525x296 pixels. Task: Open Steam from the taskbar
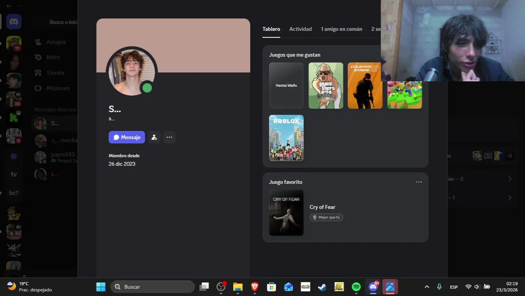322,287
